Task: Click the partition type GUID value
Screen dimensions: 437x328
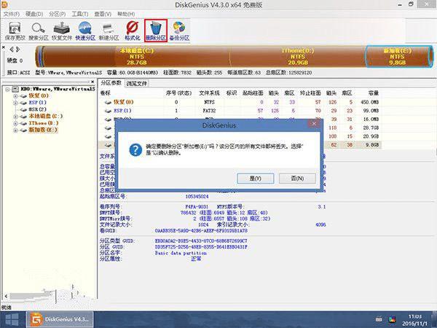Action: click(x=201, y=241)
